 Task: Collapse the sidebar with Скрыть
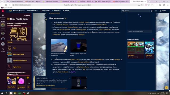[x=27, y=16]
